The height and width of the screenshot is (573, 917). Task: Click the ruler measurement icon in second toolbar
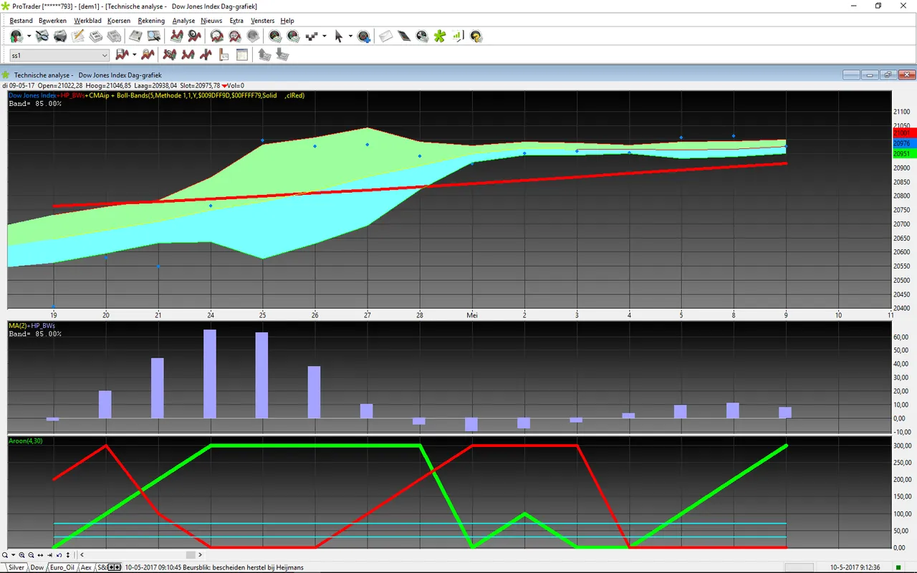point(223,54)
